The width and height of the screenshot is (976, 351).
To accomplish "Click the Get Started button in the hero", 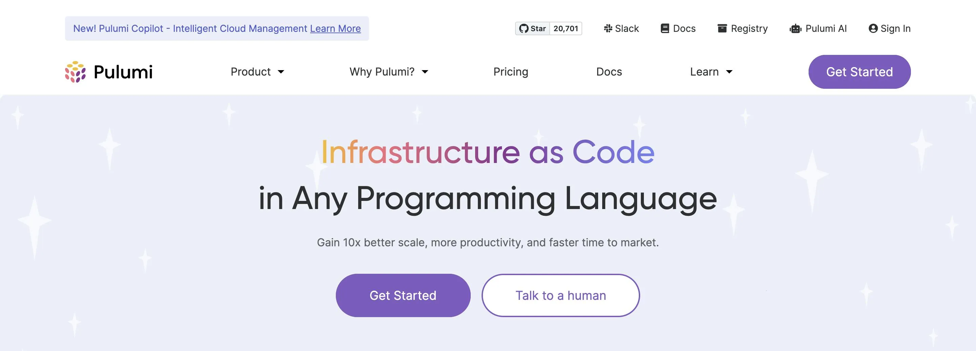I will tap(403, 295).
